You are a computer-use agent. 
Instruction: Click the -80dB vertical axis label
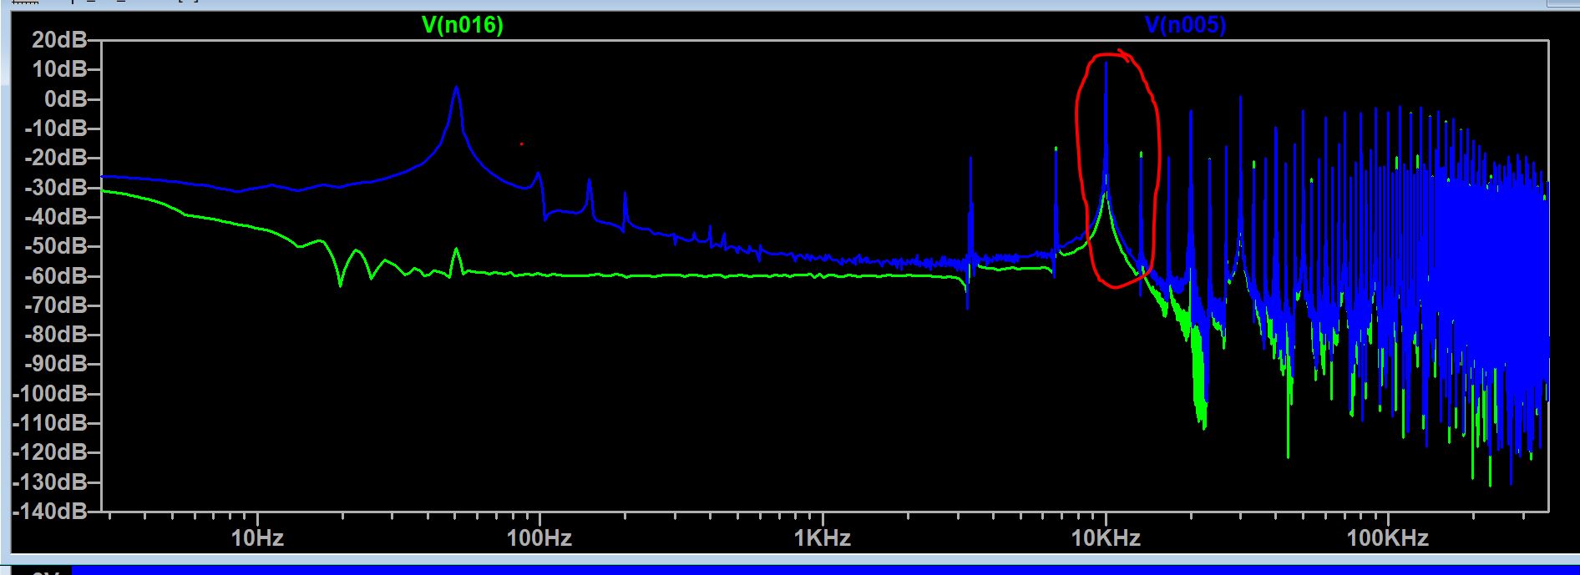pyautogui.click(x=55, y=334)
